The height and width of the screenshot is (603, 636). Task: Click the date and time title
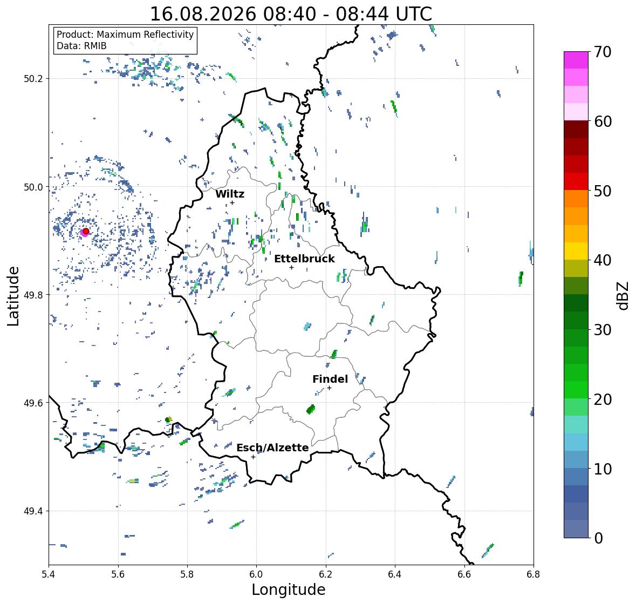coord(291,14)
